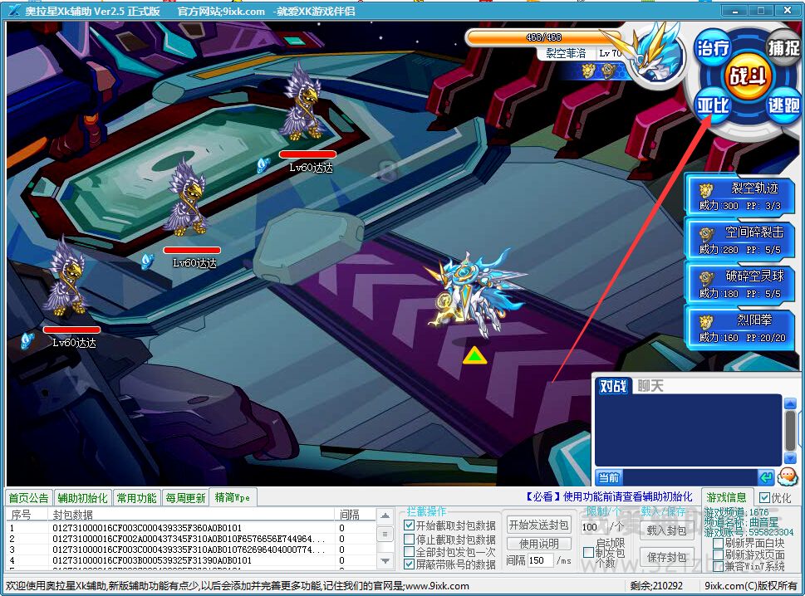This screenshot has width=805, height=596.
Task: Close the 奥拉星Xk辅助 window
Action: tap(787, 10)
